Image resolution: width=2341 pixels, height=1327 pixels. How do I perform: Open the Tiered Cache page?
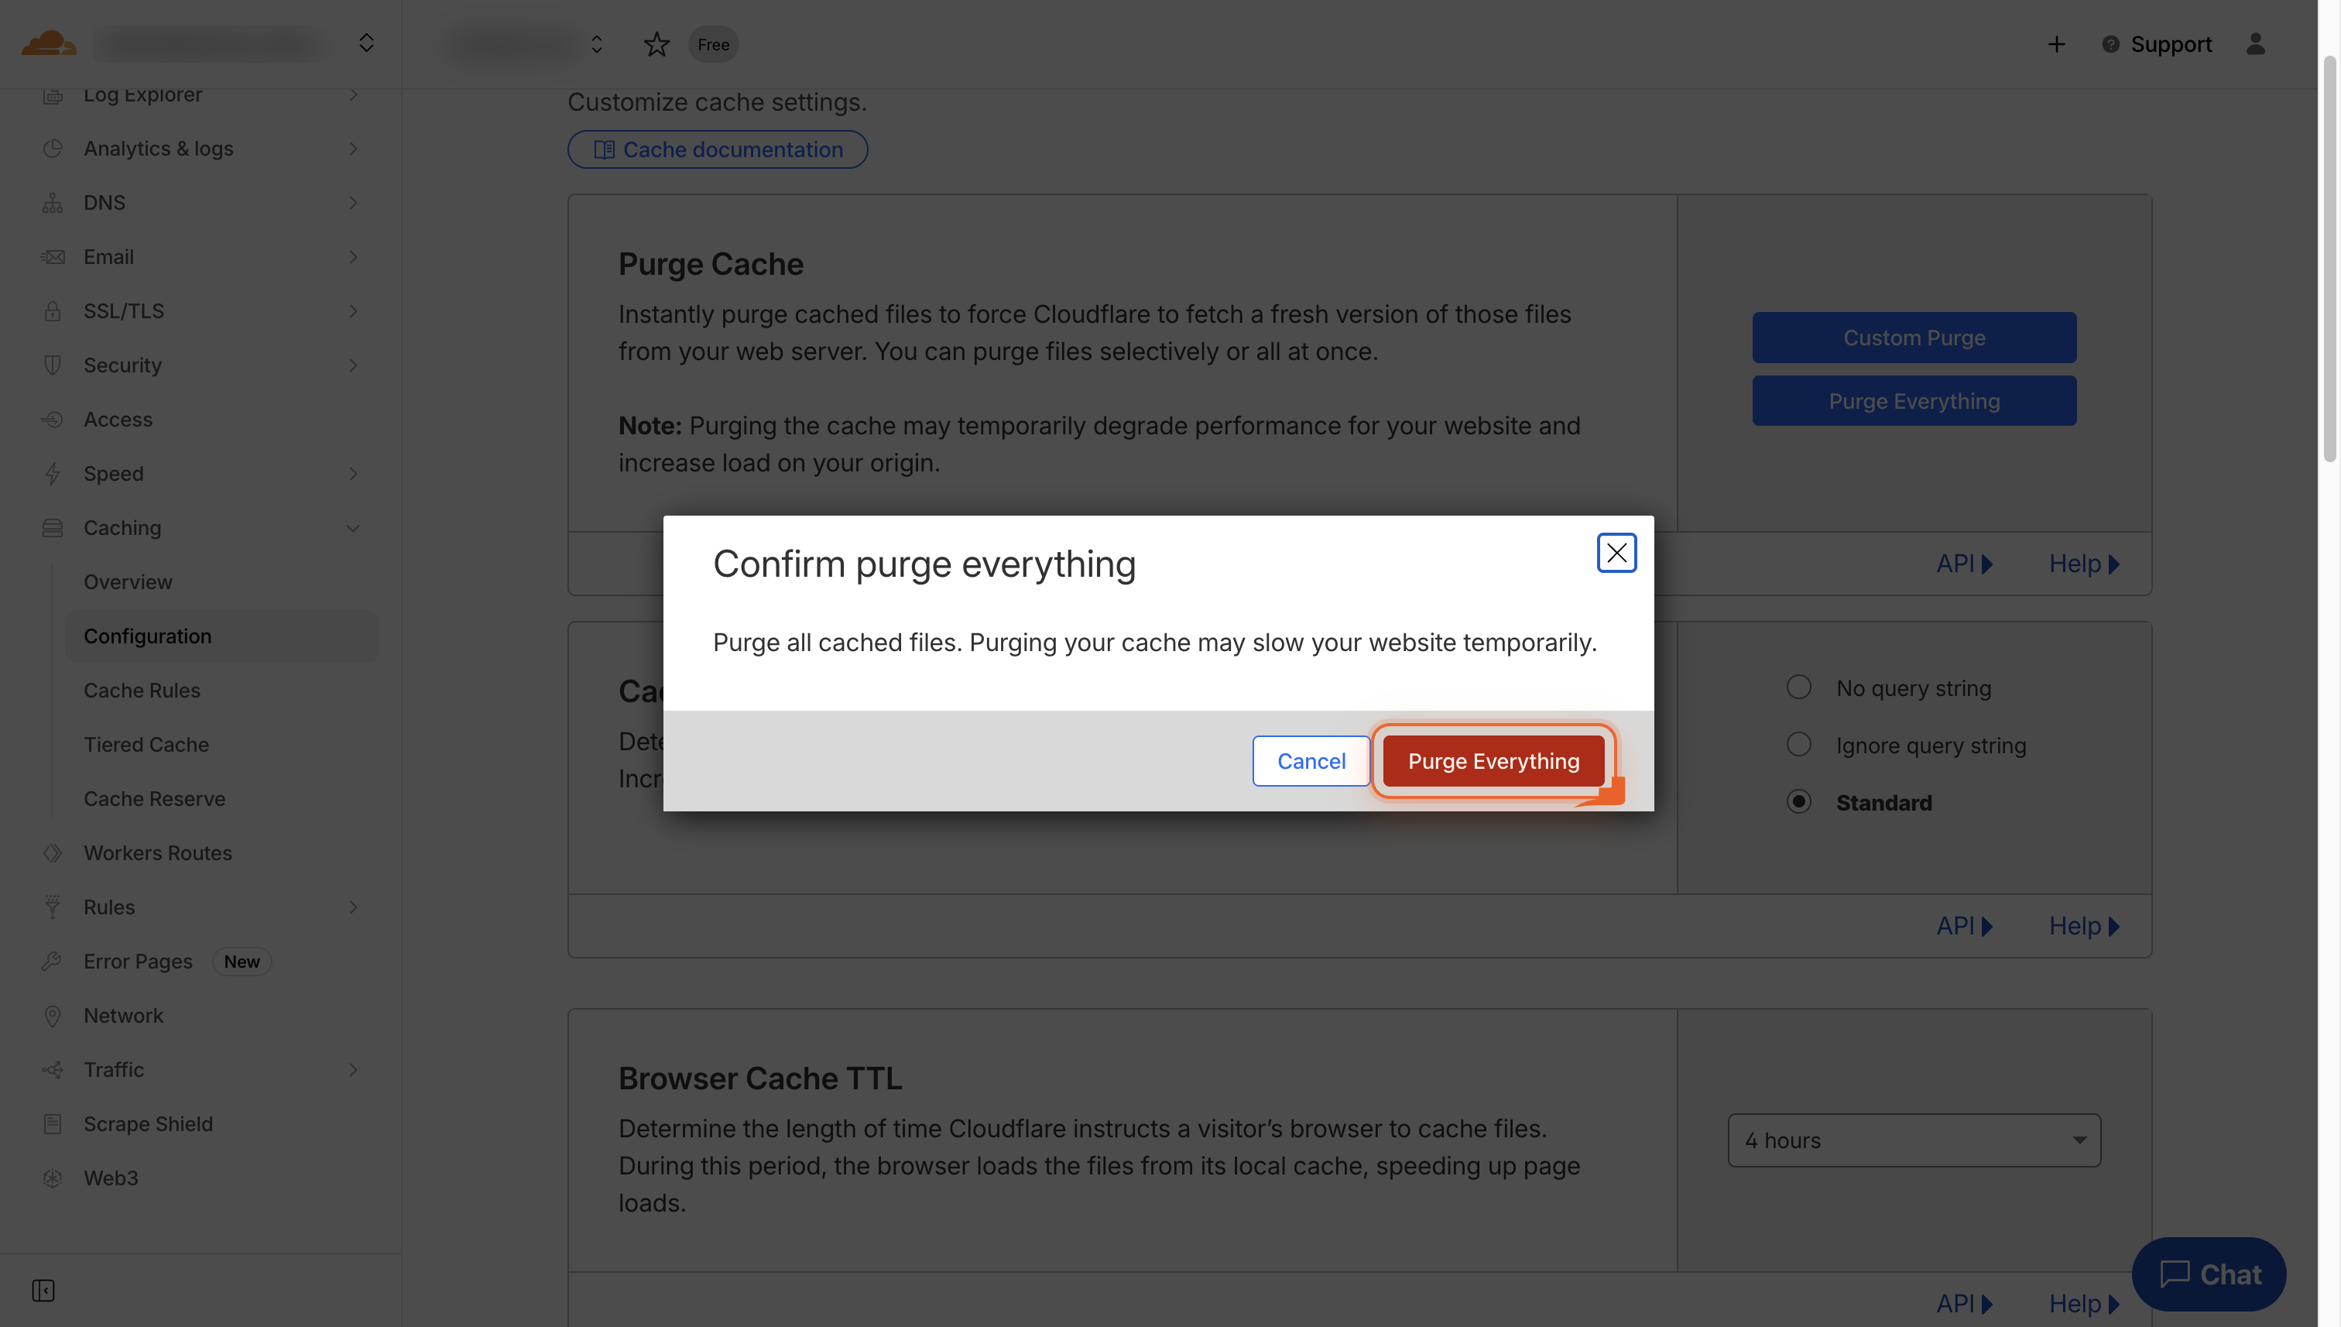147,745
